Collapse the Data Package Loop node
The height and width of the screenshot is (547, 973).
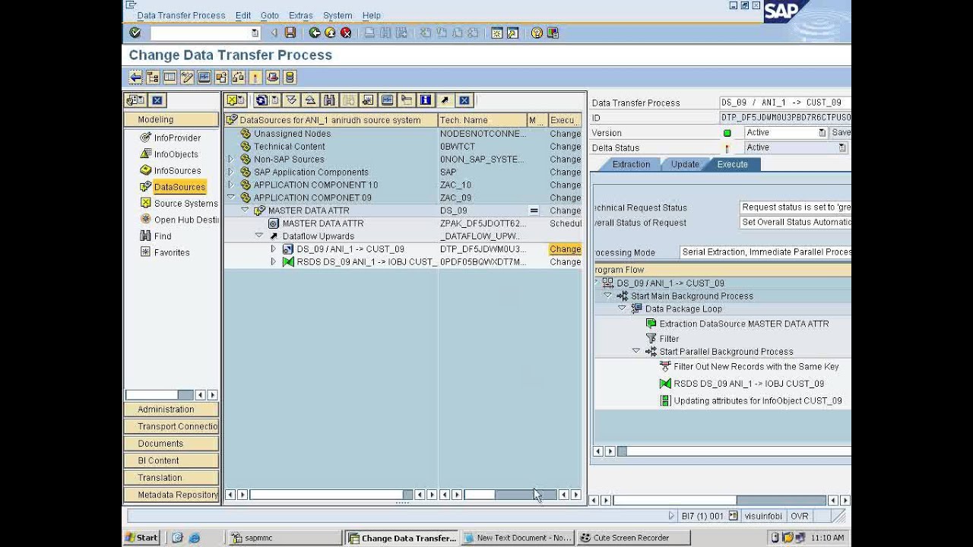(622, 308)
